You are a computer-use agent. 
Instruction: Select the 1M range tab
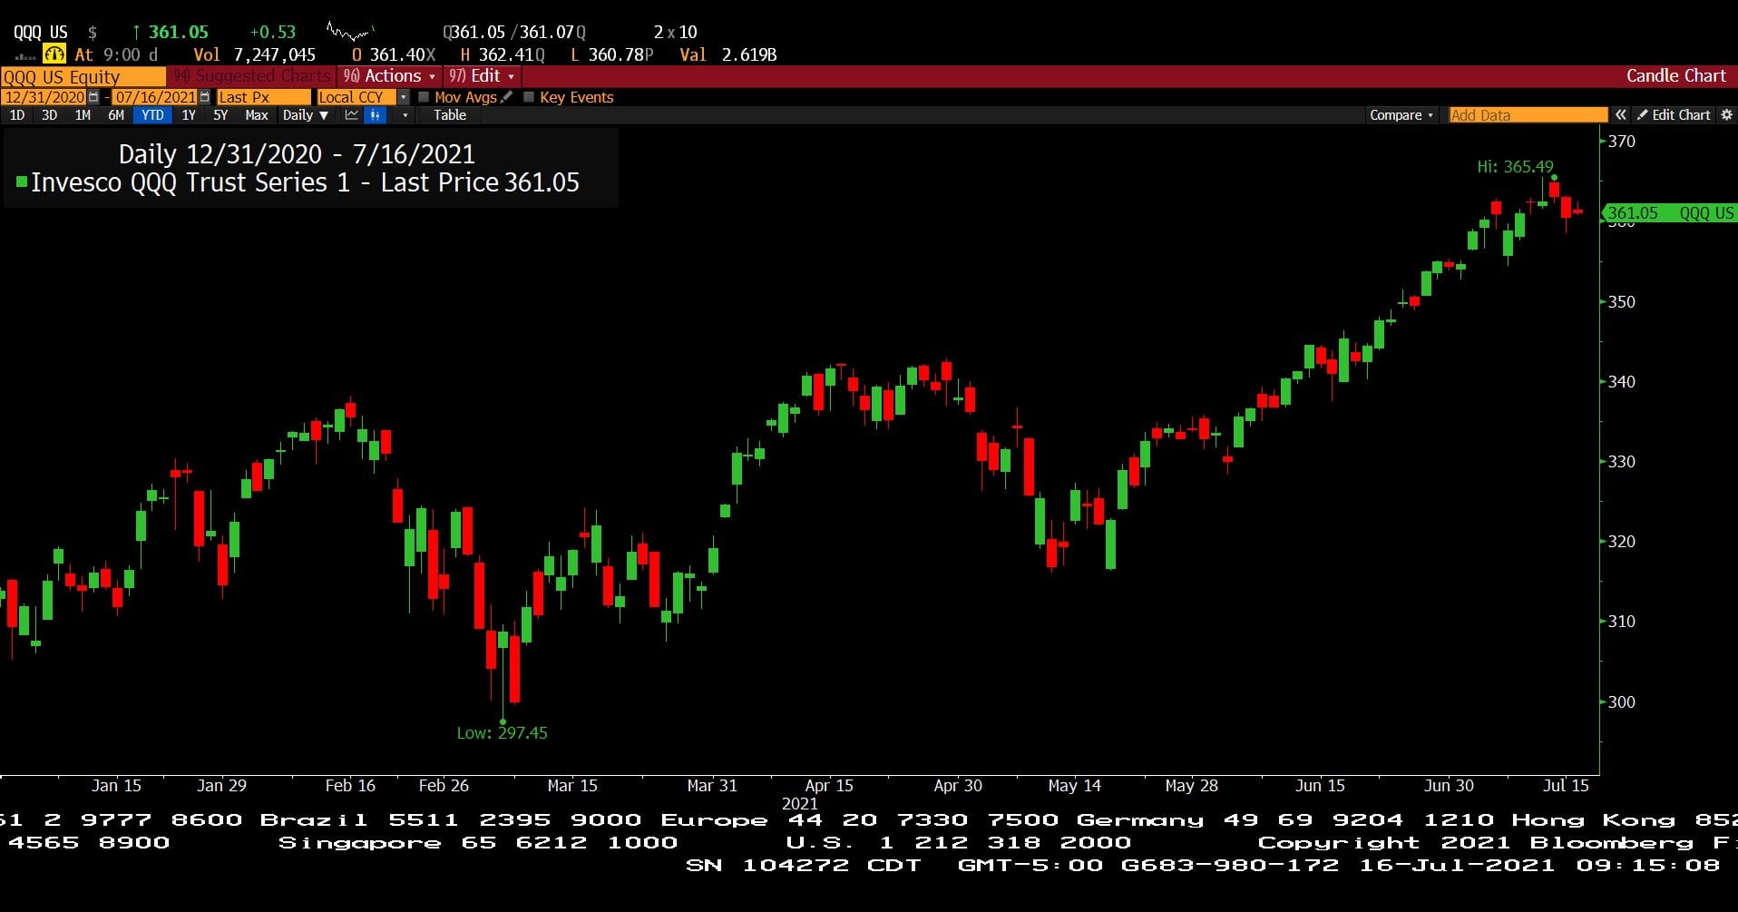tap(83, 115)
